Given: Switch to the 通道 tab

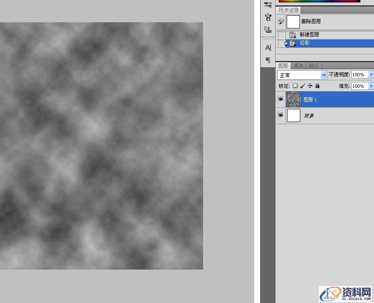Looking at the screenshot, I should pos(298,66).
